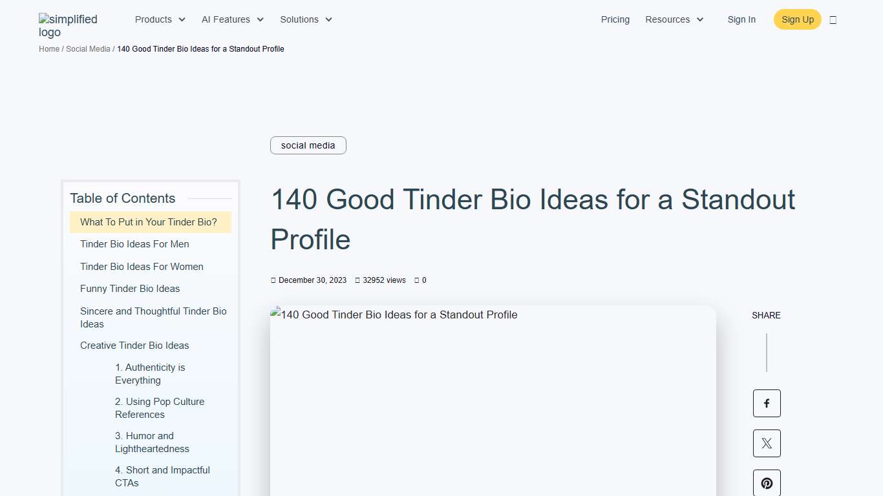Navigate to Home via the breadcrumb
Image resolution: width=883 pixels, height=496 pixels.
pos(48,48)
